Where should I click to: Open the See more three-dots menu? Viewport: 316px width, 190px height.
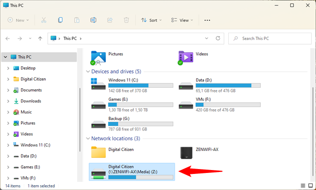[x=207, y=20]
